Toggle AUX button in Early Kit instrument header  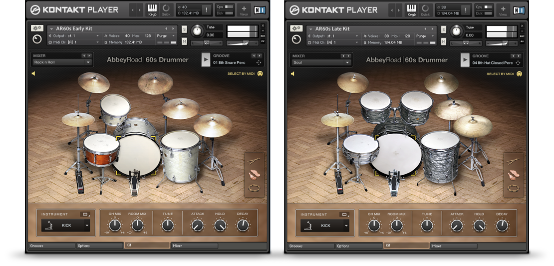click(263, 36)
